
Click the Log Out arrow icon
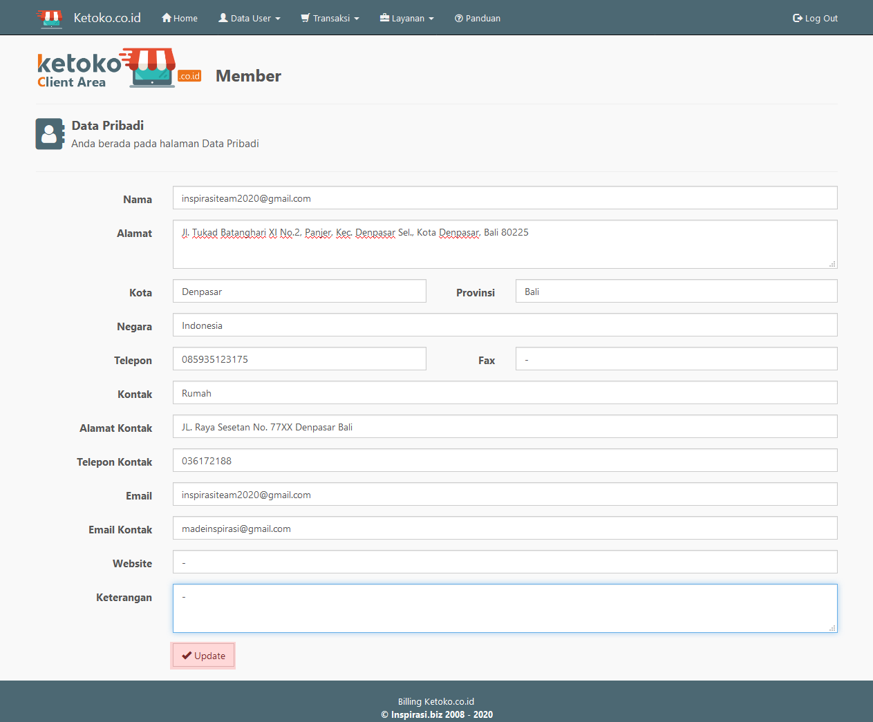pyautogui.click(x=797, y=18)
